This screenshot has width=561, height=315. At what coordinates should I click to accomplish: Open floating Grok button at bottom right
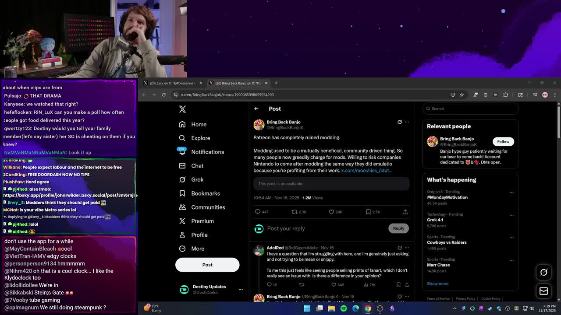click(x=543, y=272)
